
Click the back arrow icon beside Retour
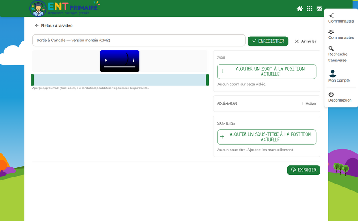point(37,26)
